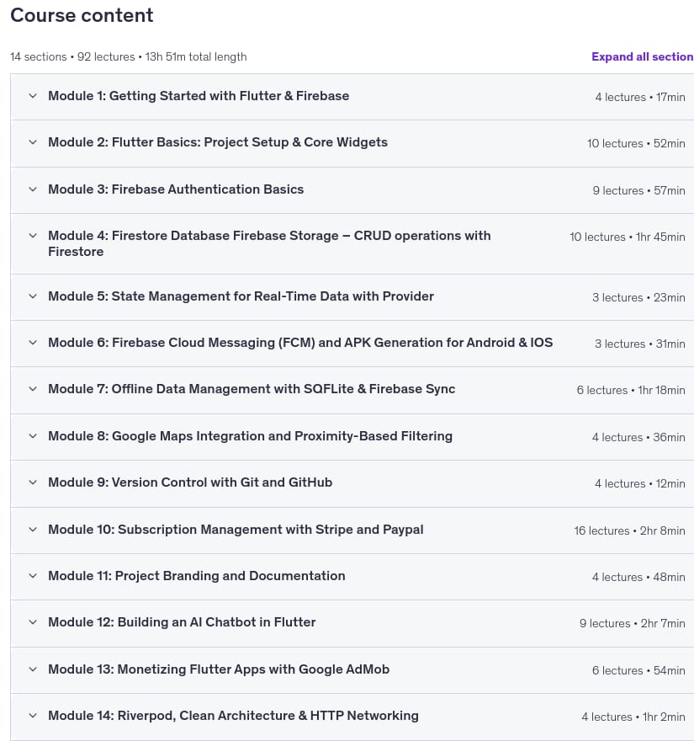Click '6 lectures • 54min' text
Image resolution: width=694 pixels, height=741 pixels.
coord(638,671)
